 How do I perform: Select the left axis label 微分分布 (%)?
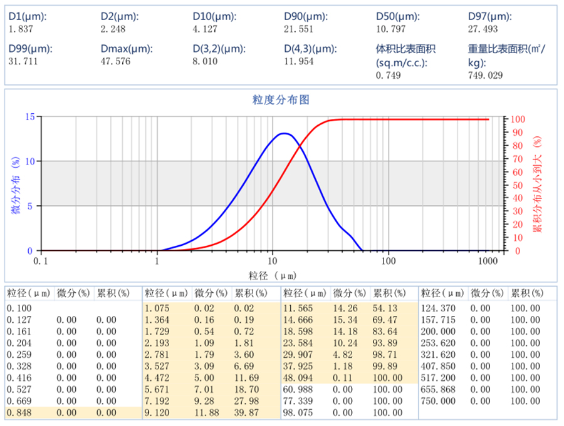(16, 185)
